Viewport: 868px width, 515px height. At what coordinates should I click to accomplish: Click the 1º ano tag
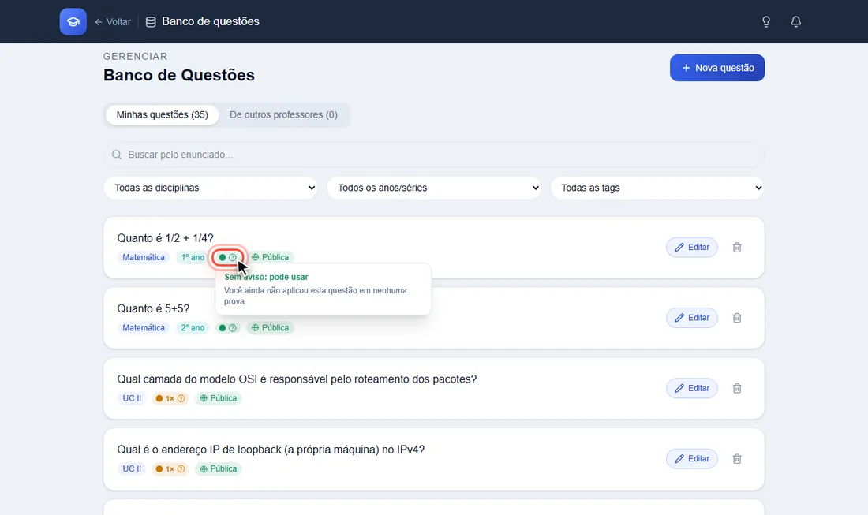point(193,257)
